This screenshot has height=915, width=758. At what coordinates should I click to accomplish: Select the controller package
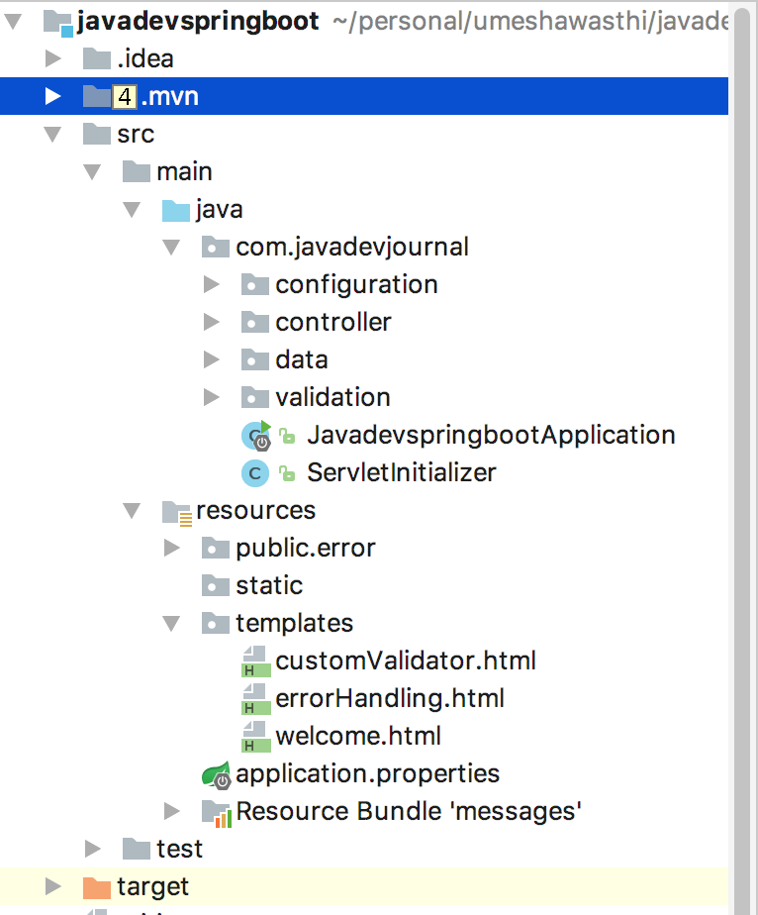pos(333,323)
